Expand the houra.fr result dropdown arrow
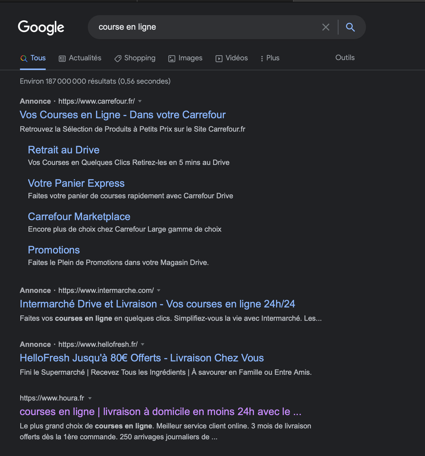The width and height of the screenshot is (425, 456). 90,398
